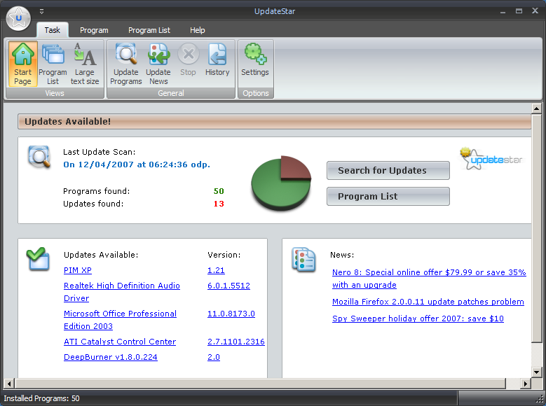The width and height of the screenshot is (546, 406).
Task: Open version 6.0.1.5512 link
Action: tap(228, 286)
